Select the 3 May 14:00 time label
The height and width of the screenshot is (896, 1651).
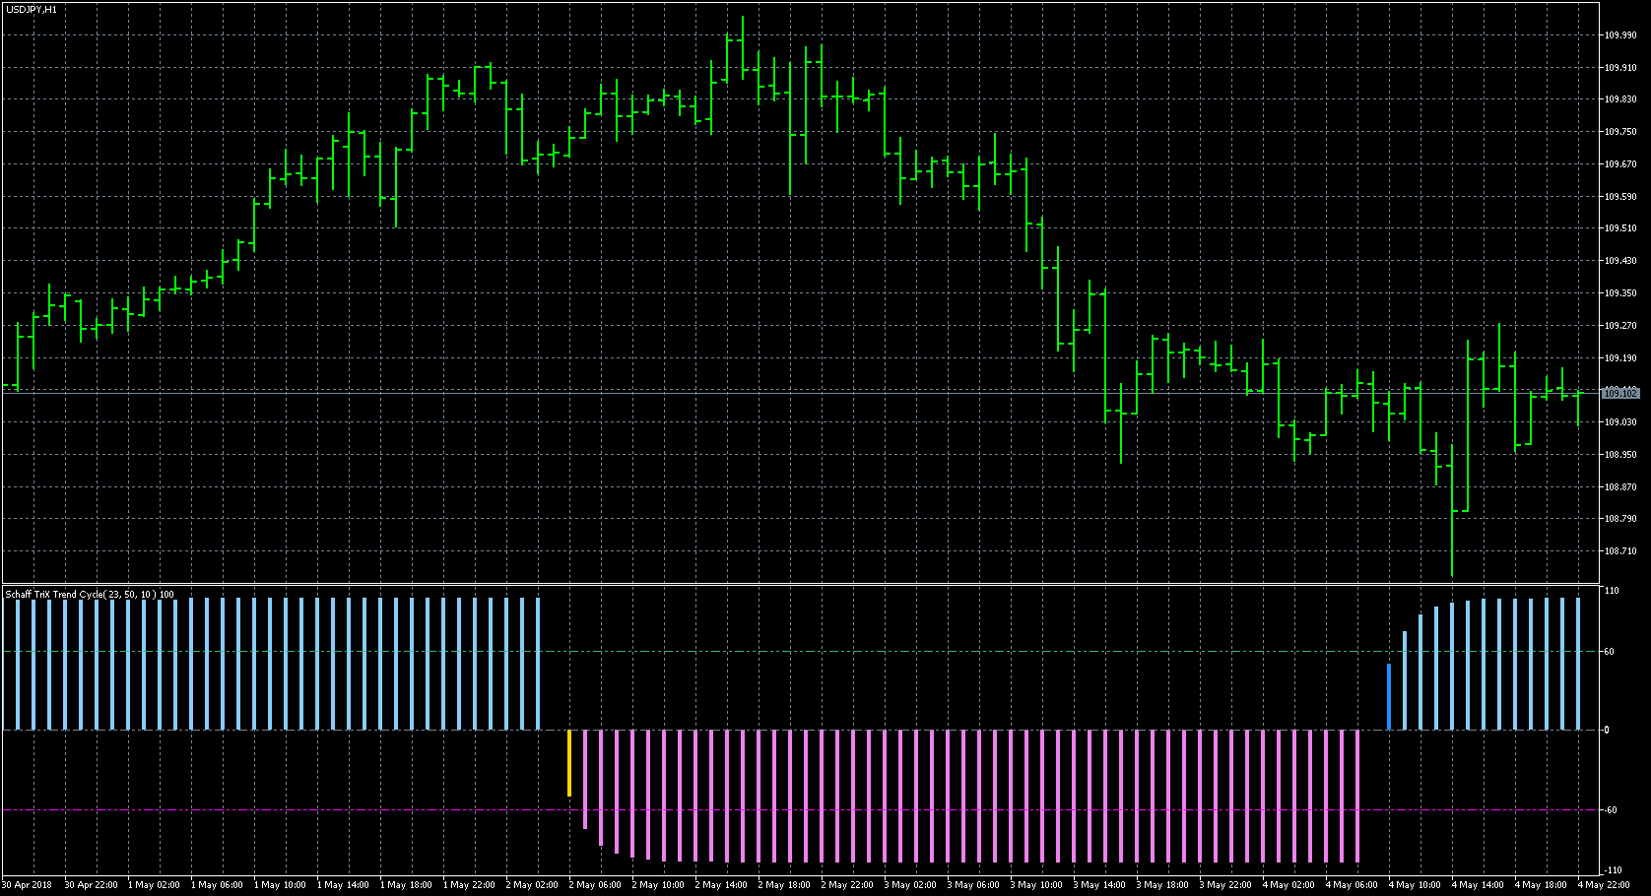[1099, 885]
